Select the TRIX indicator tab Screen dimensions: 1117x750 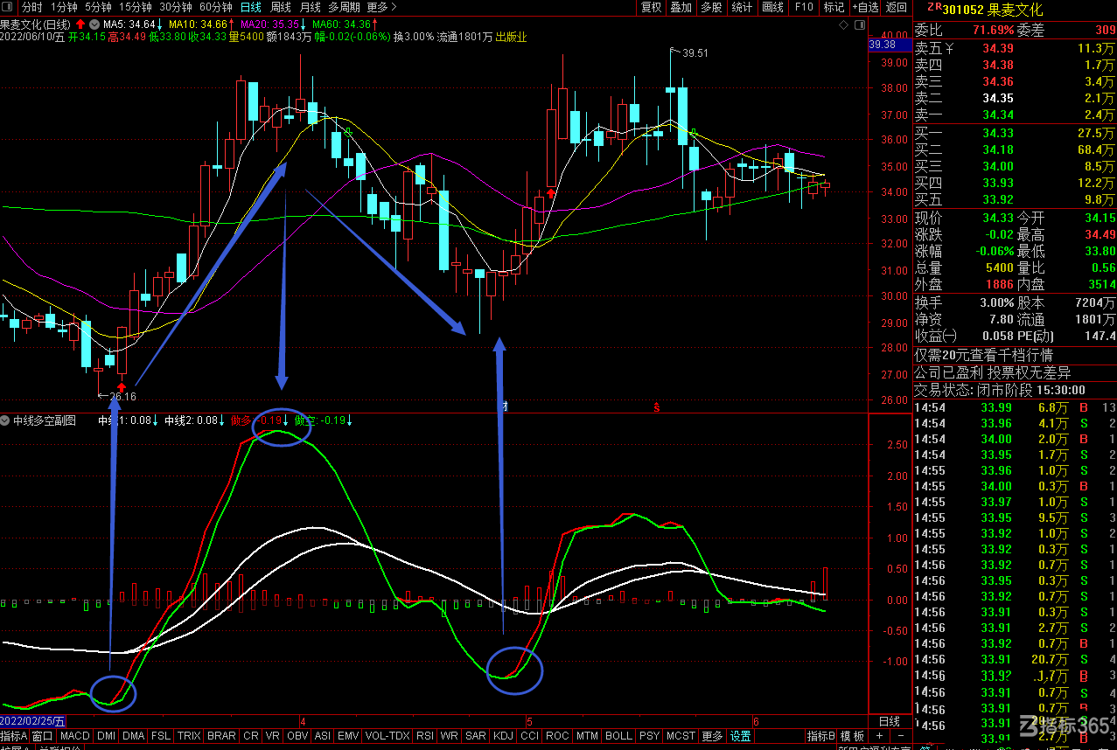coord(189,736)
